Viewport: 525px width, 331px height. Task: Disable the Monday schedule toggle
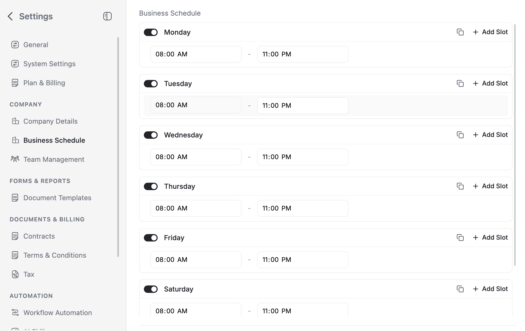(151, 32)
